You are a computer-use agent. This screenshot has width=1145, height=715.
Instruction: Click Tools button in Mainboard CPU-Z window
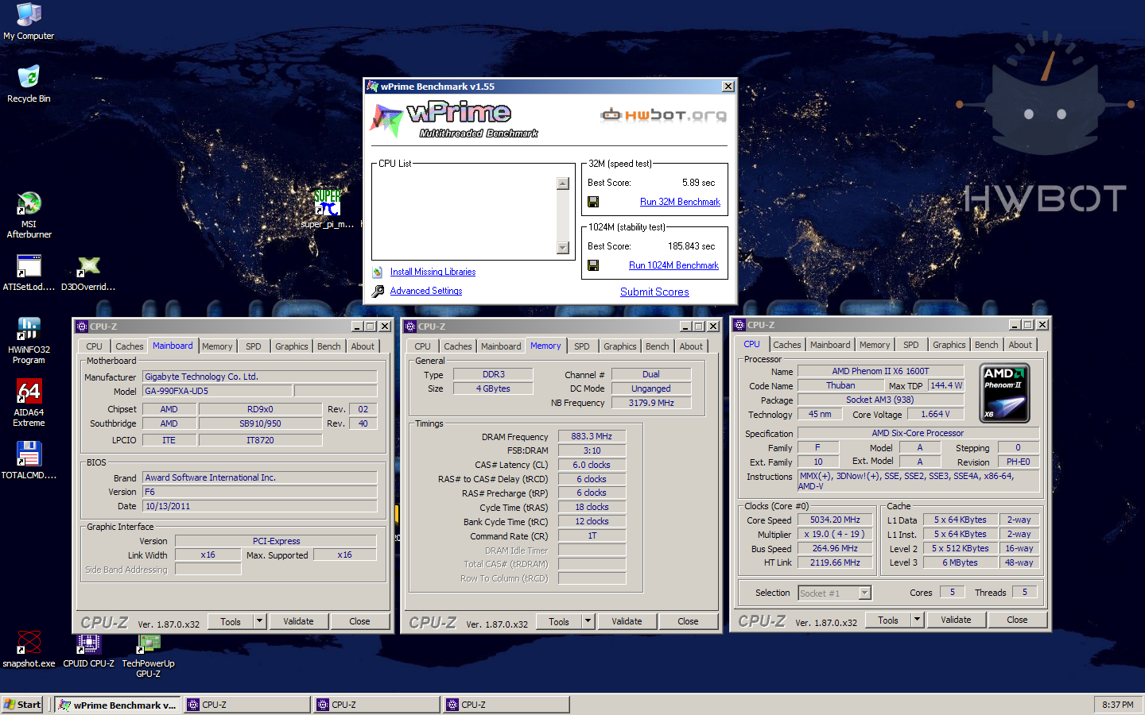pos(231,621)
